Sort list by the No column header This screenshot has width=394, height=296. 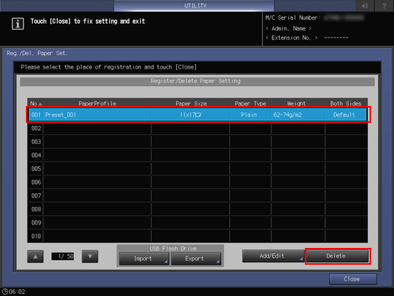coord(36,104)
